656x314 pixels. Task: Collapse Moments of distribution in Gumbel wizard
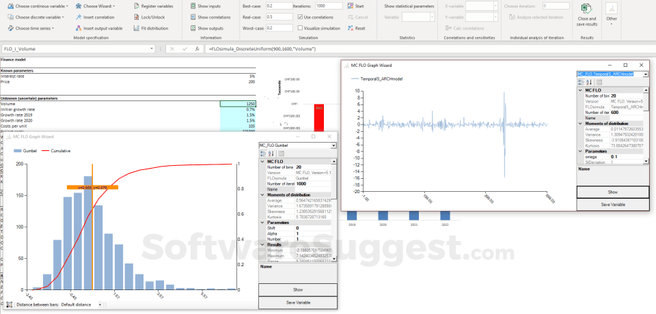point(262,195)
